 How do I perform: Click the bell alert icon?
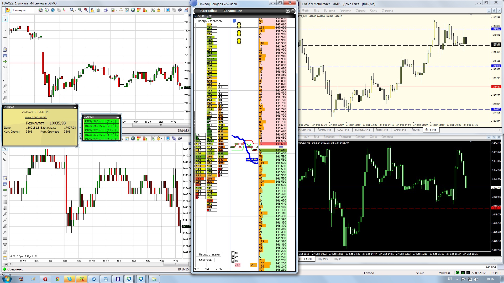point(159,10)
